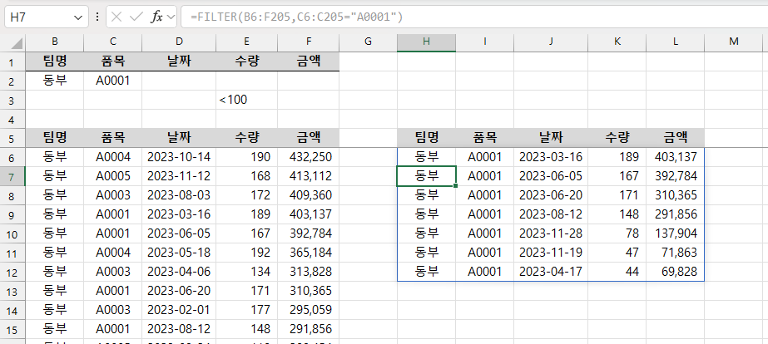Open Insert Function with the fx icon
This screenshot has width=768, height=344.
[156, 17]
